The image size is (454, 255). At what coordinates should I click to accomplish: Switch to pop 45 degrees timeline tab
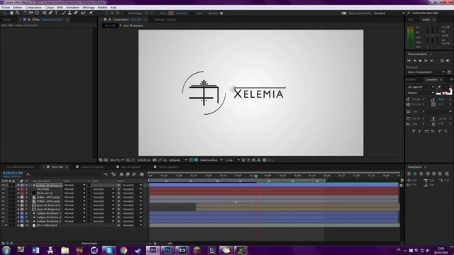(x=131, y=167)
